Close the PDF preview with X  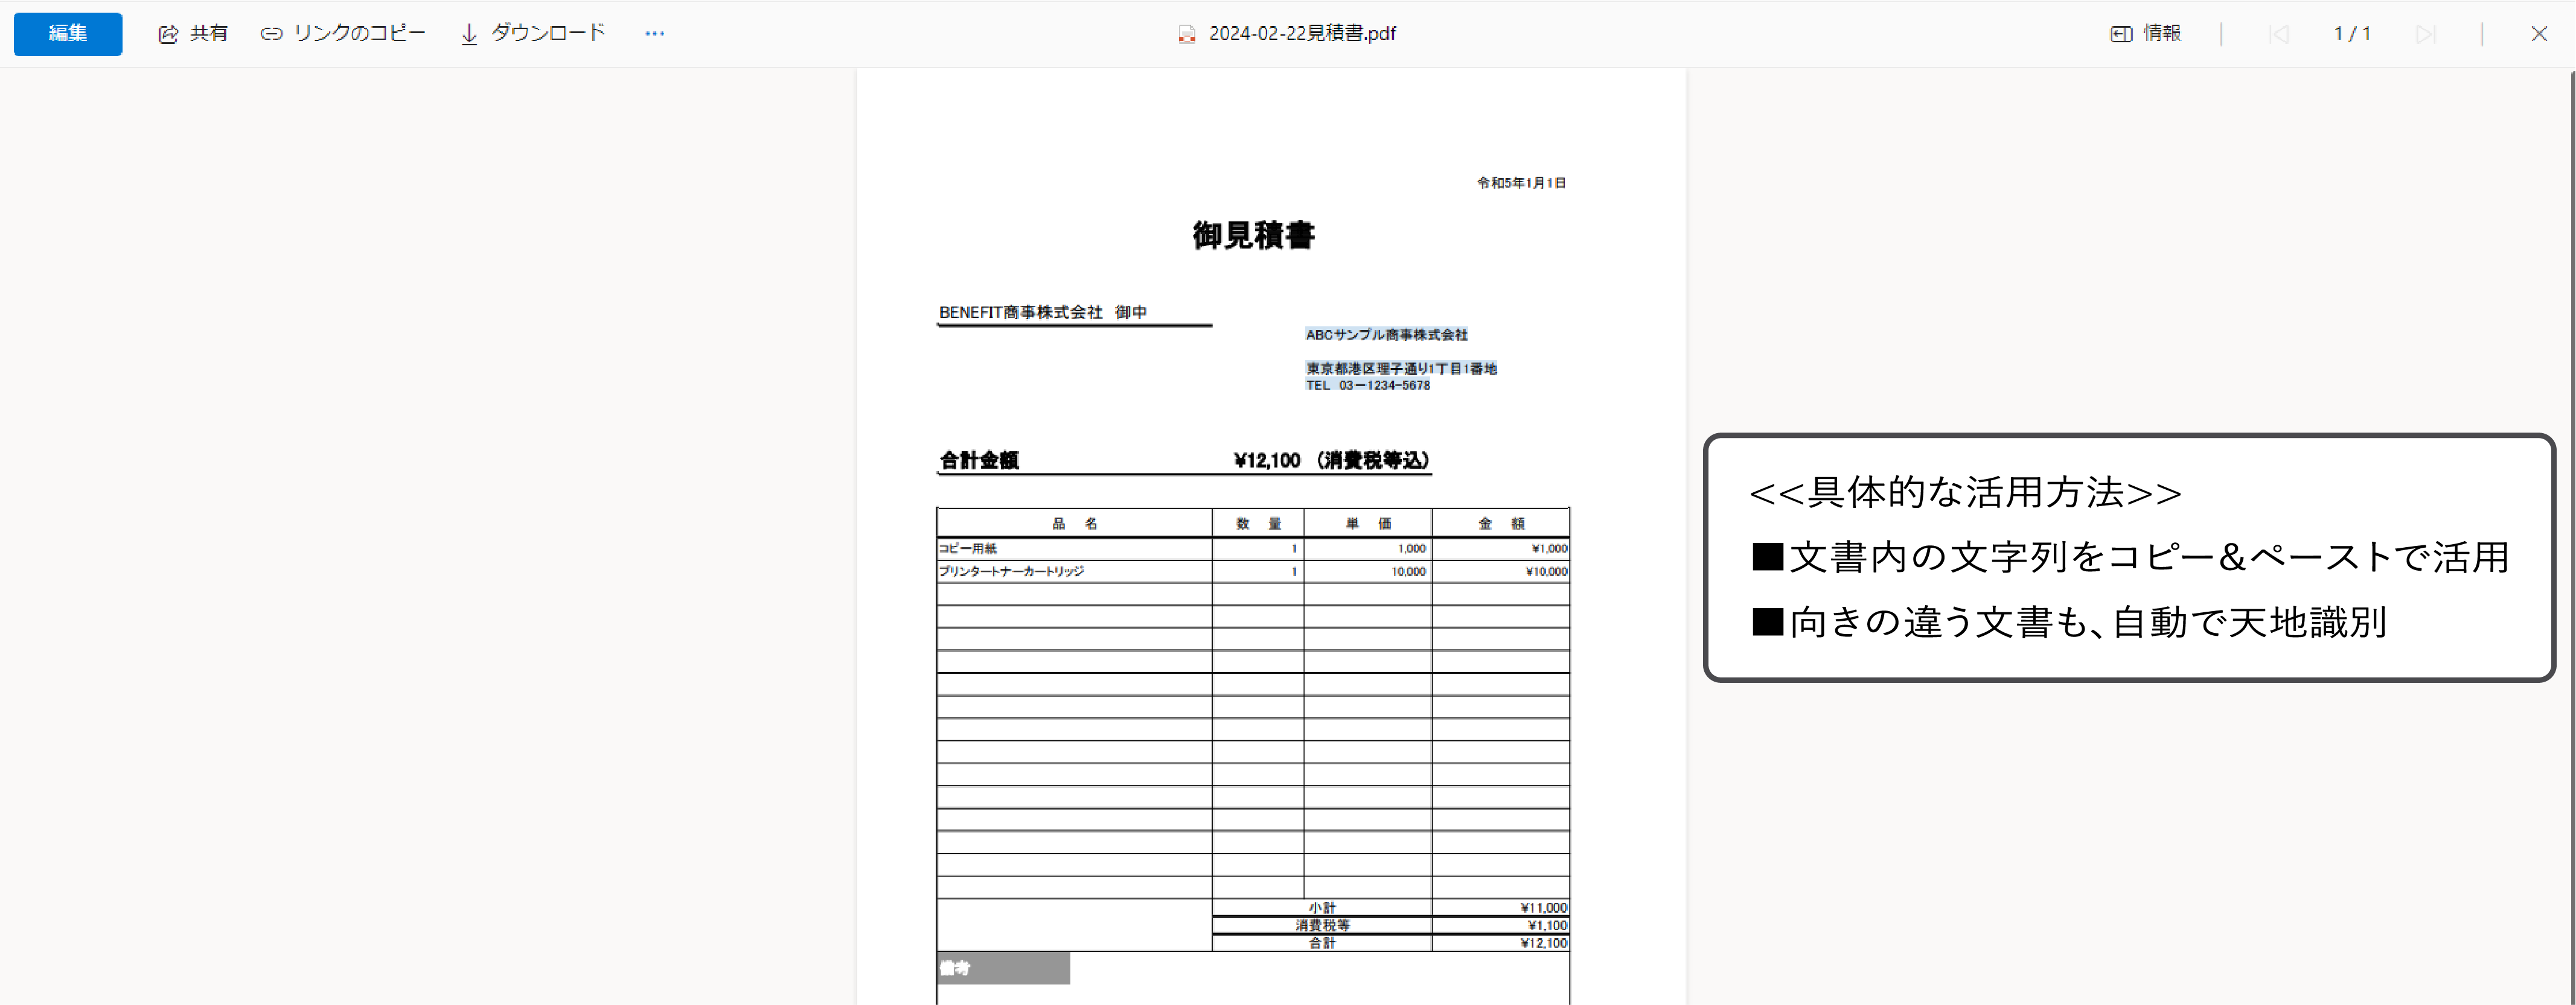pos(2538,34)
